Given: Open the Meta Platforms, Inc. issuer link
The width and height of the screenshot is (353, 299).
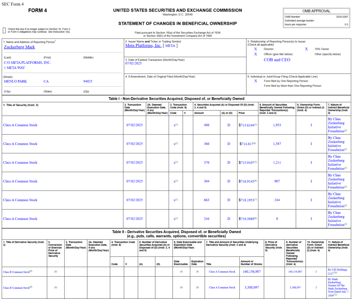Looking at the screenshot, I should pyautogui.click(x=143, y=46).
